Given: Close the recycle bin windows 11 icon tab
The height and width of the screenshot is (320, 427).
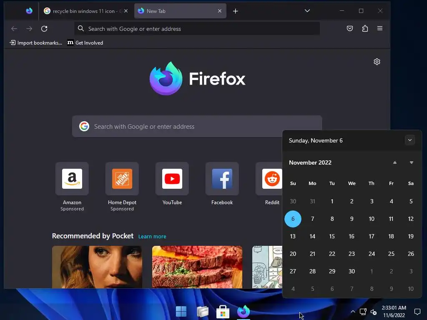Looking at the screenshot, I should click(x=126, y=11).
